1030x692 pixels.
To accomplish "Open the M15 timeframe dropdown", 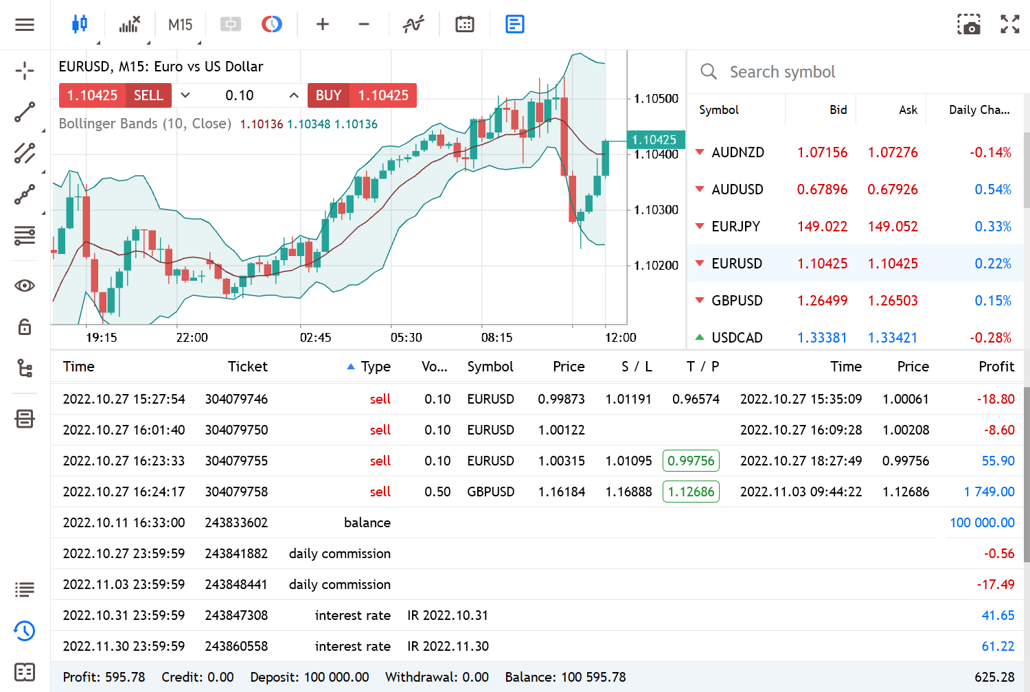I will (180, 24).
